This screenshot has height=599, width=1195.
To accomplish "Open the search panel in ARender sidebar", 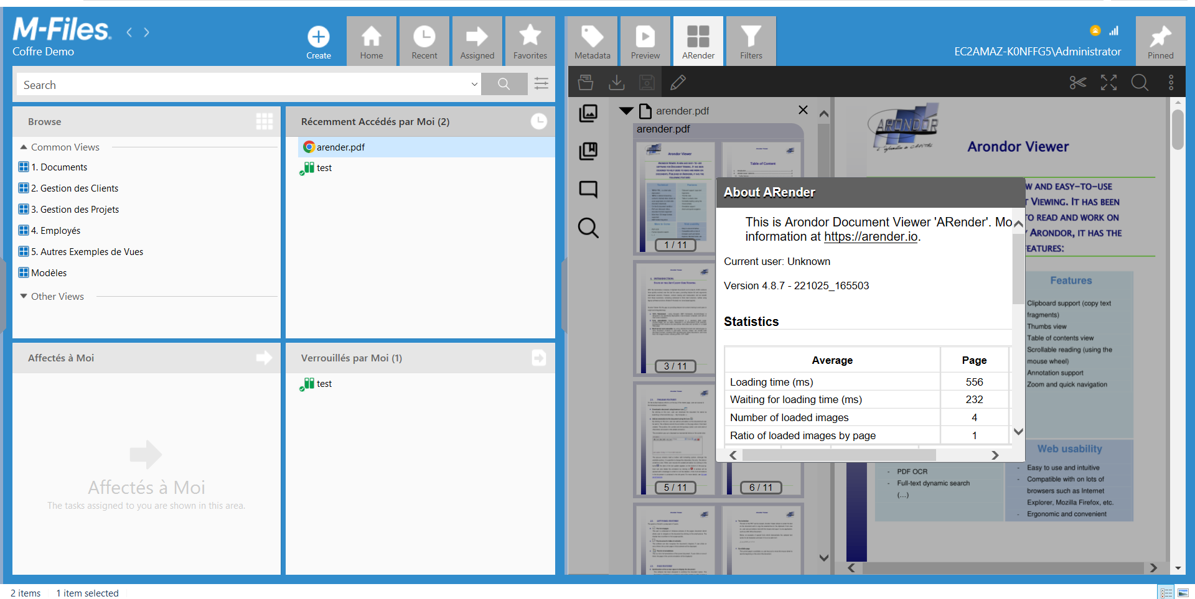I will tap(588, 228).
